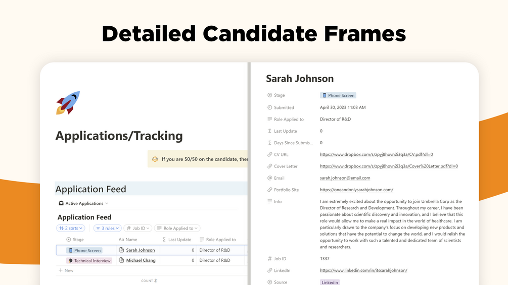Click the rocket page icon

click(x=68, y=103)
